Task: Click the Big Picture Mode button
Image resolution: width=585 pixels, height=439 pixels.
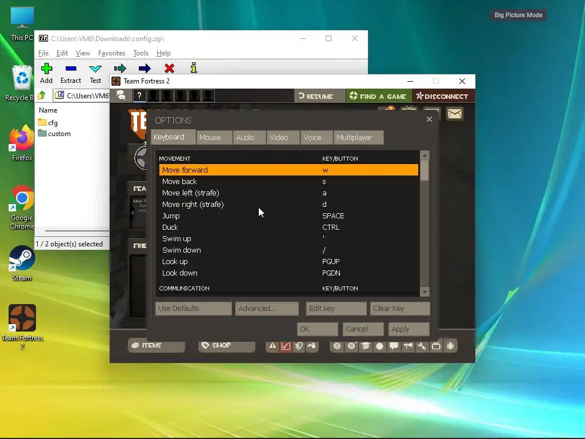Action: (x=518, y=15)
